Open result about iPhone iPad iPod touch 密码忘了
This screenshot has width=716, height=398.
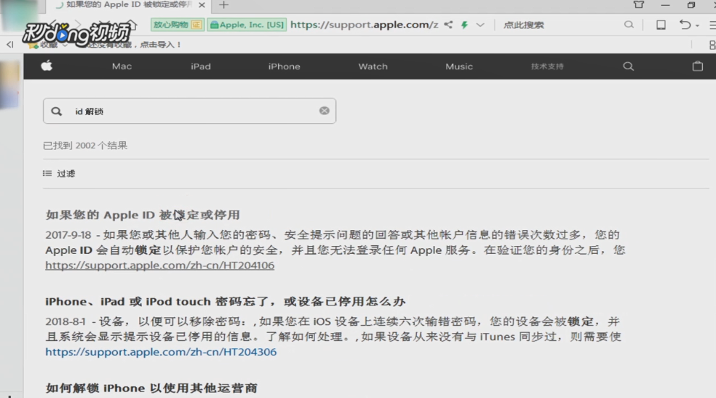pyautogui.click(x=225, y=302)
